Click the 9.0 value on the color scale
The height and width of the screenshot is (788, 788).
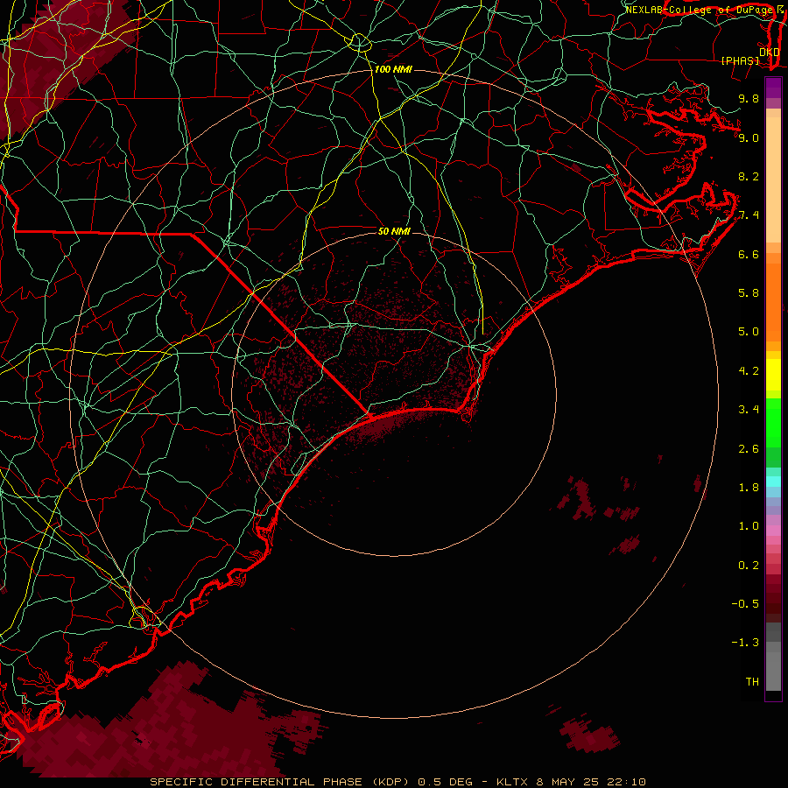tap(749, 137)
